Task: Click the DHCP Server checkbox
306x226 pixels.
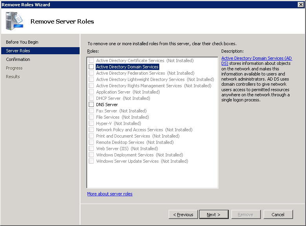Action: 91,98
